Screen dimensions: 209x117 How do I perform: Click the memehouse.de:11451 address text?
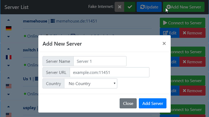(77, 21)
